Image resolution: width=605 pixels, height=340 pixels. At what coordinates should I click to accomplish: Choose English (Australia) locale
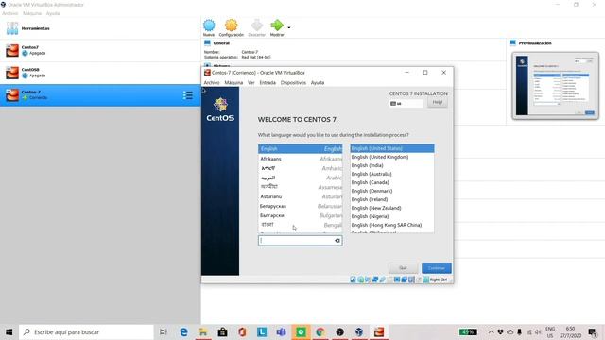(x=392, y=174)
